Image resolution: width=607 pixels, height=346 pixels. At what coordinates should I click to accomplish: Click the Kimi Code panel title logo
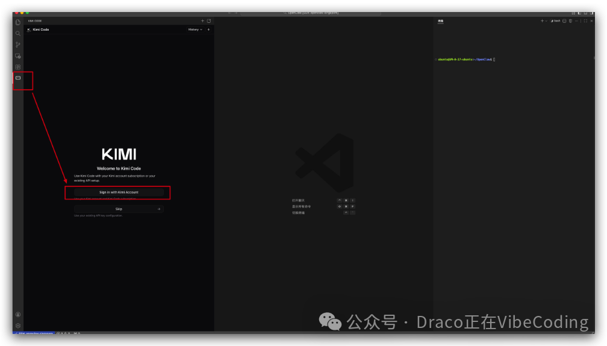29,29
